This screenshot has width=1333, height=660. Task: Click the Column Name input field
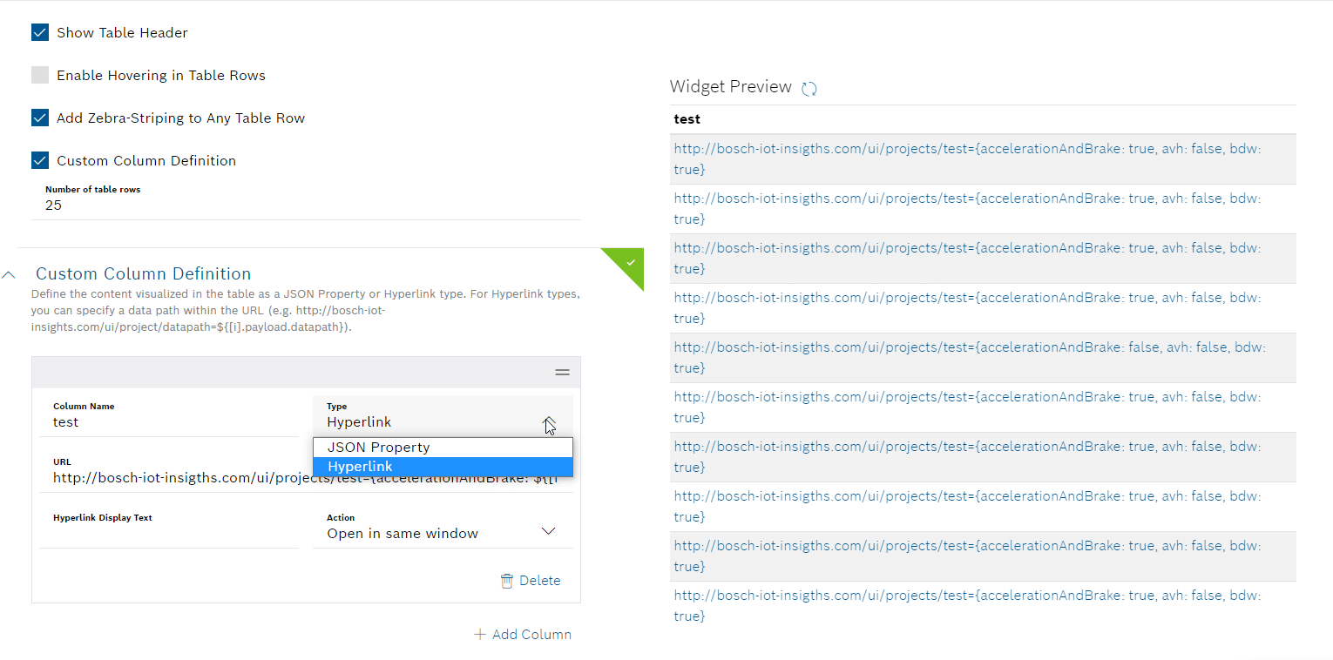tap(170, 422)
